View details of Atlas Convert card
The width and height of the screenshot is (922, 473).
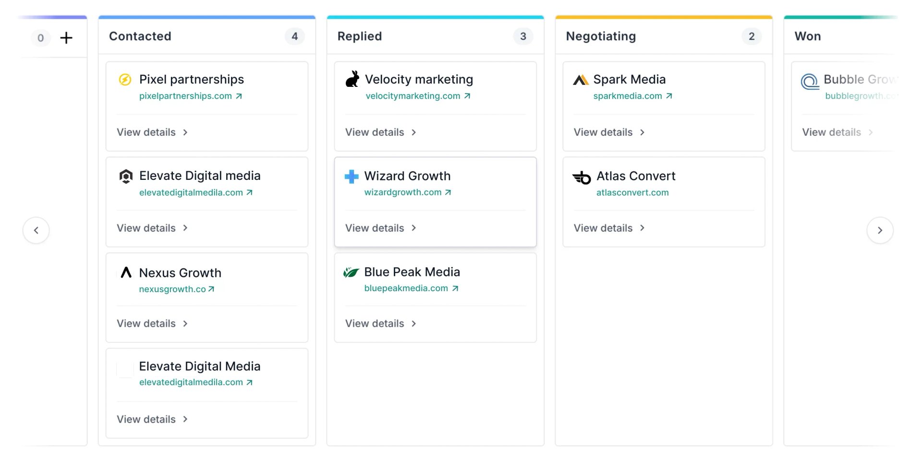click(609, 228)
